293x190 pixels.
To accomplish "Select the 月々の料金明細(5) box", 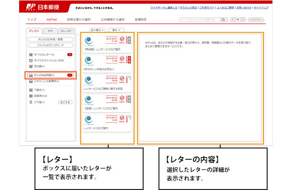I will tap(50, 75).
